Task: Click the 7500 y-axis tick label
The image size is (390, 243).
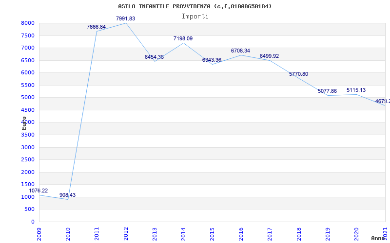Action: [28, 35]
